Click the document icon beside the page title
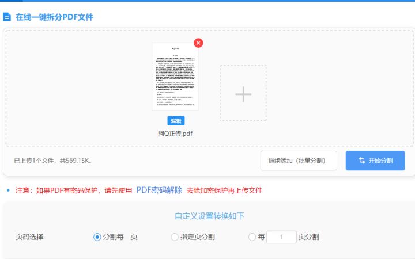Viewport: 415px width, 259px height. click(x=7, y=17)
